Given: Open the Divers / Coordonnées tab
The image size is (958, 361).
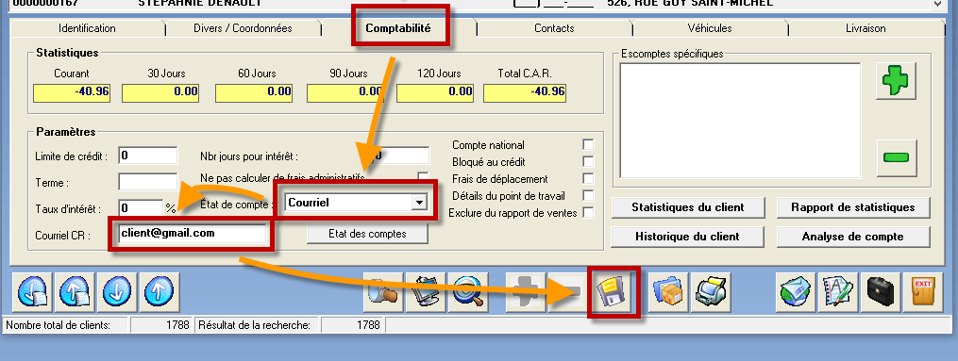Looking at the screenshot, I should (243, 28).
